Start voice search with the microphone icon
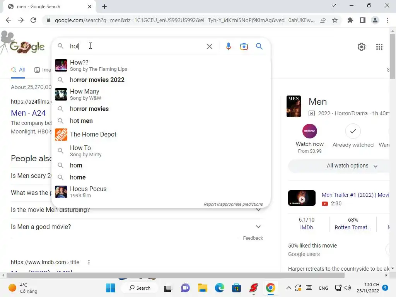 pos(228,46)
